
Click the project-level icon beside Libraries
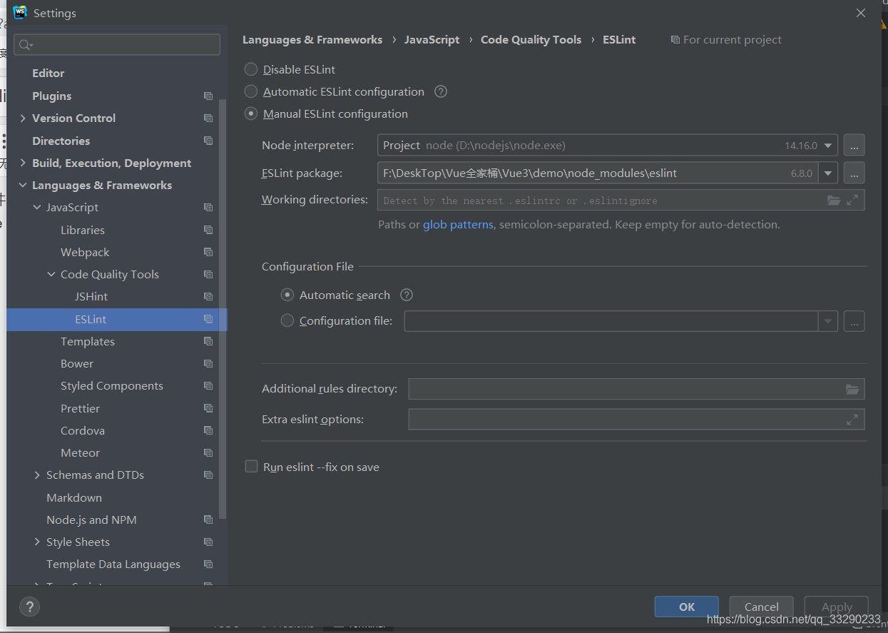[x=208, y=230]
